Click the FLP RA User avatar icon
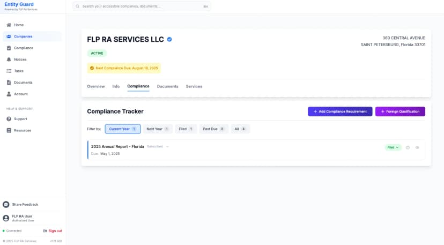Image resolution: width=444 pixels, height=245 pixels. pos(6,218)
